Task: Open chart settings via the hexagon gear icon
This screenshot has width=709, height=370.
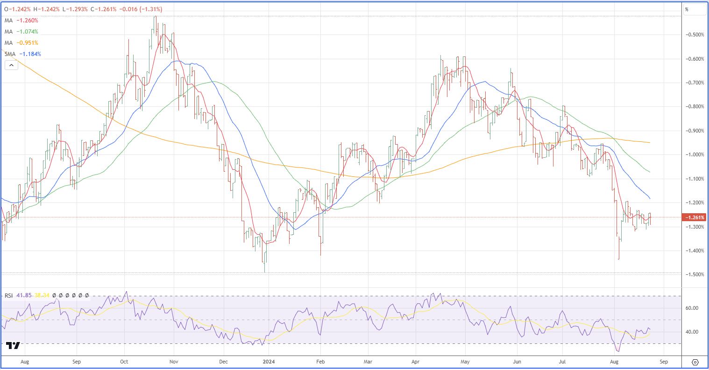Action: [695, 362]
